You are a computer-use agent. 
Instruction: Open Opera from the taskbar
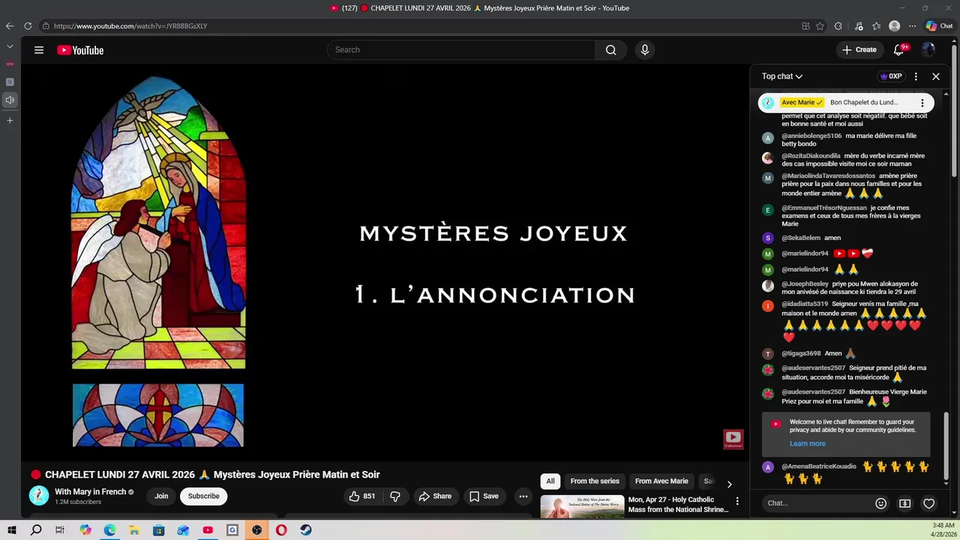(x=281, y=530)
